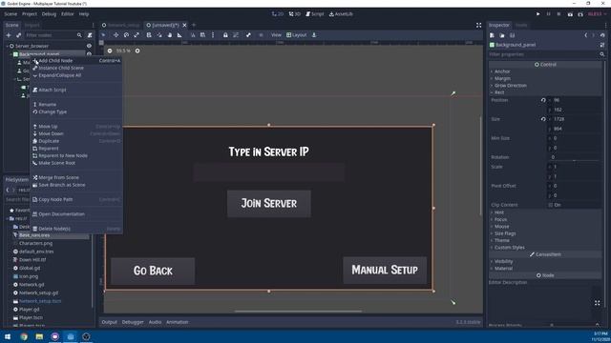This screenshot has height=343, width=611.
Task: Expand the Visibility property group
Action: coord(503,262)
